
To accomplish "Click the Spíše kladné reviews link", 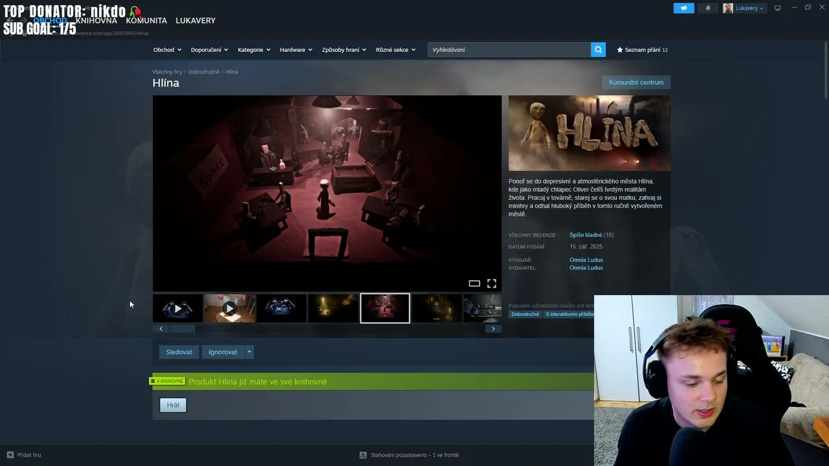I will tap(586, 235).
